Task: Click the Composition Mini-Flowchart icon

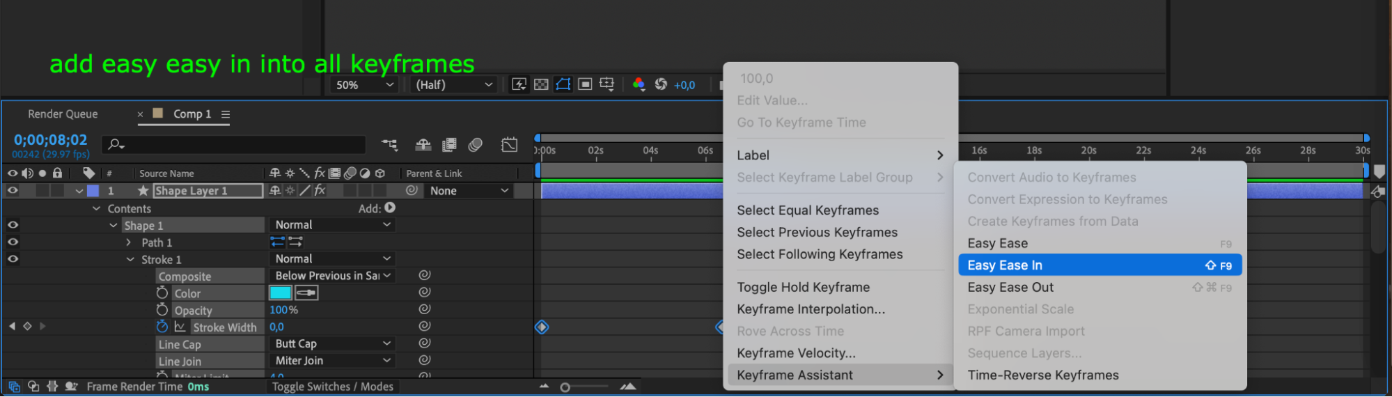Action: [389, 145]
